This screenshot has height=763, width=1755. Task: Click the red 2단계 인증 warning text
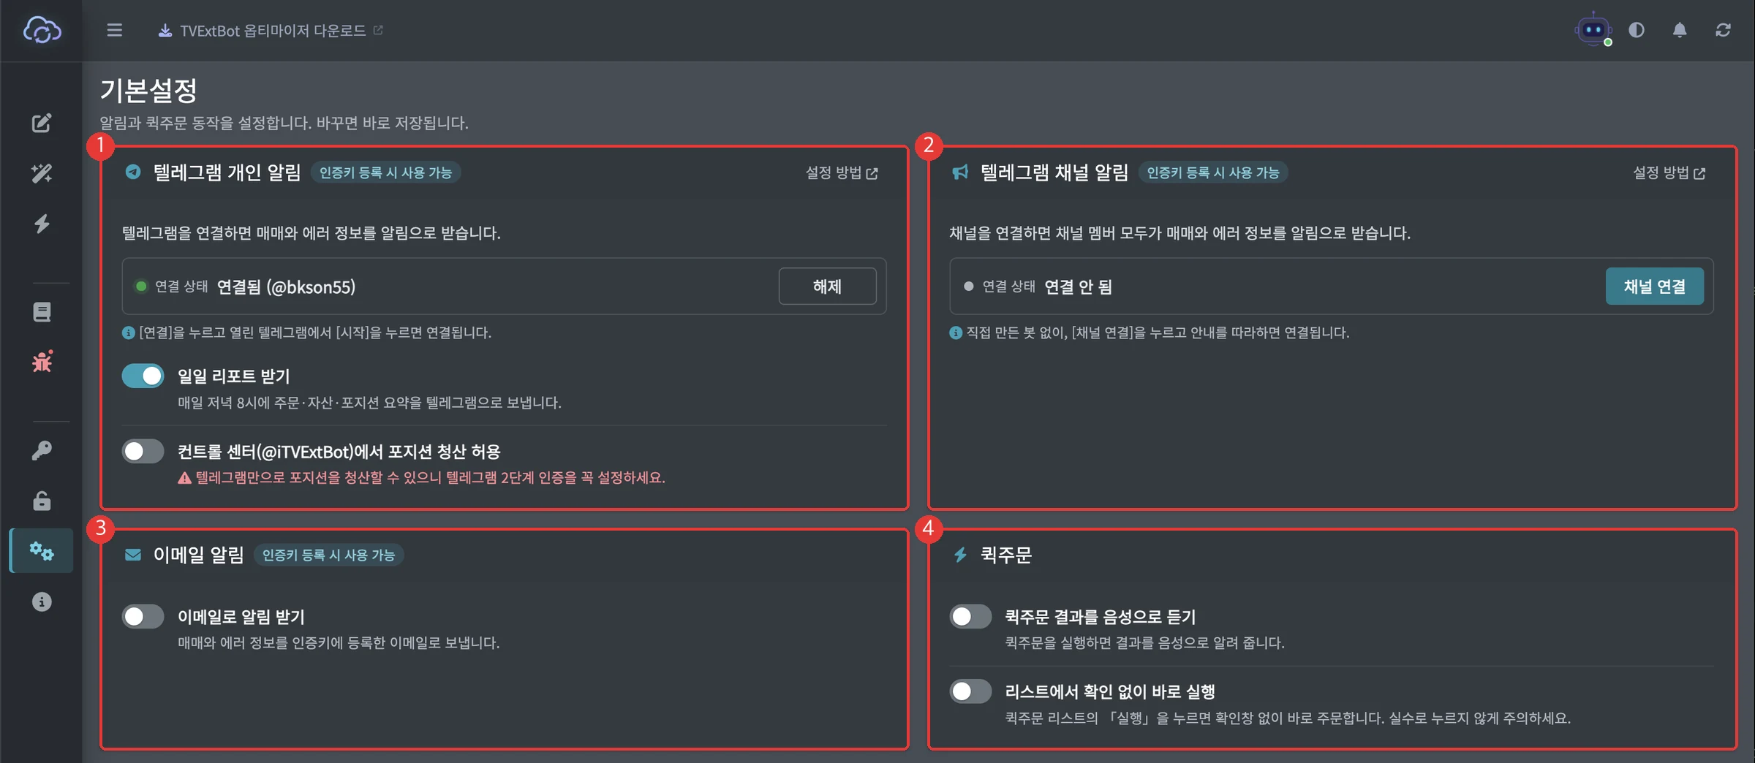(x=421, y=477)
